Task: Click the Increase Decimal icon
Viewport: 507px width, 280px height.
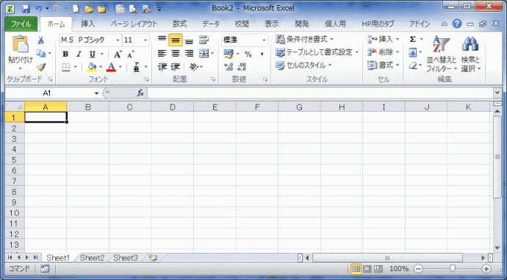Action: click(229, 67)
